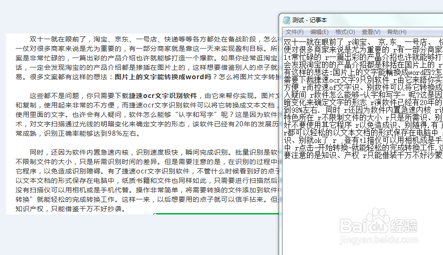Click the bold 捷速ocr文字识别软件 text in second paragraph
Image resolution: width=443 pixels, height=255 pixels.
[163, 96]
